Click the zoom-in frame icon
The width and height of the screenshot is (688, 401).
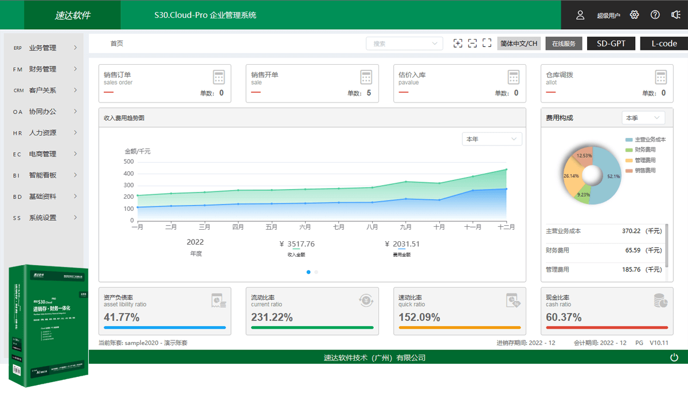point(458,43)
